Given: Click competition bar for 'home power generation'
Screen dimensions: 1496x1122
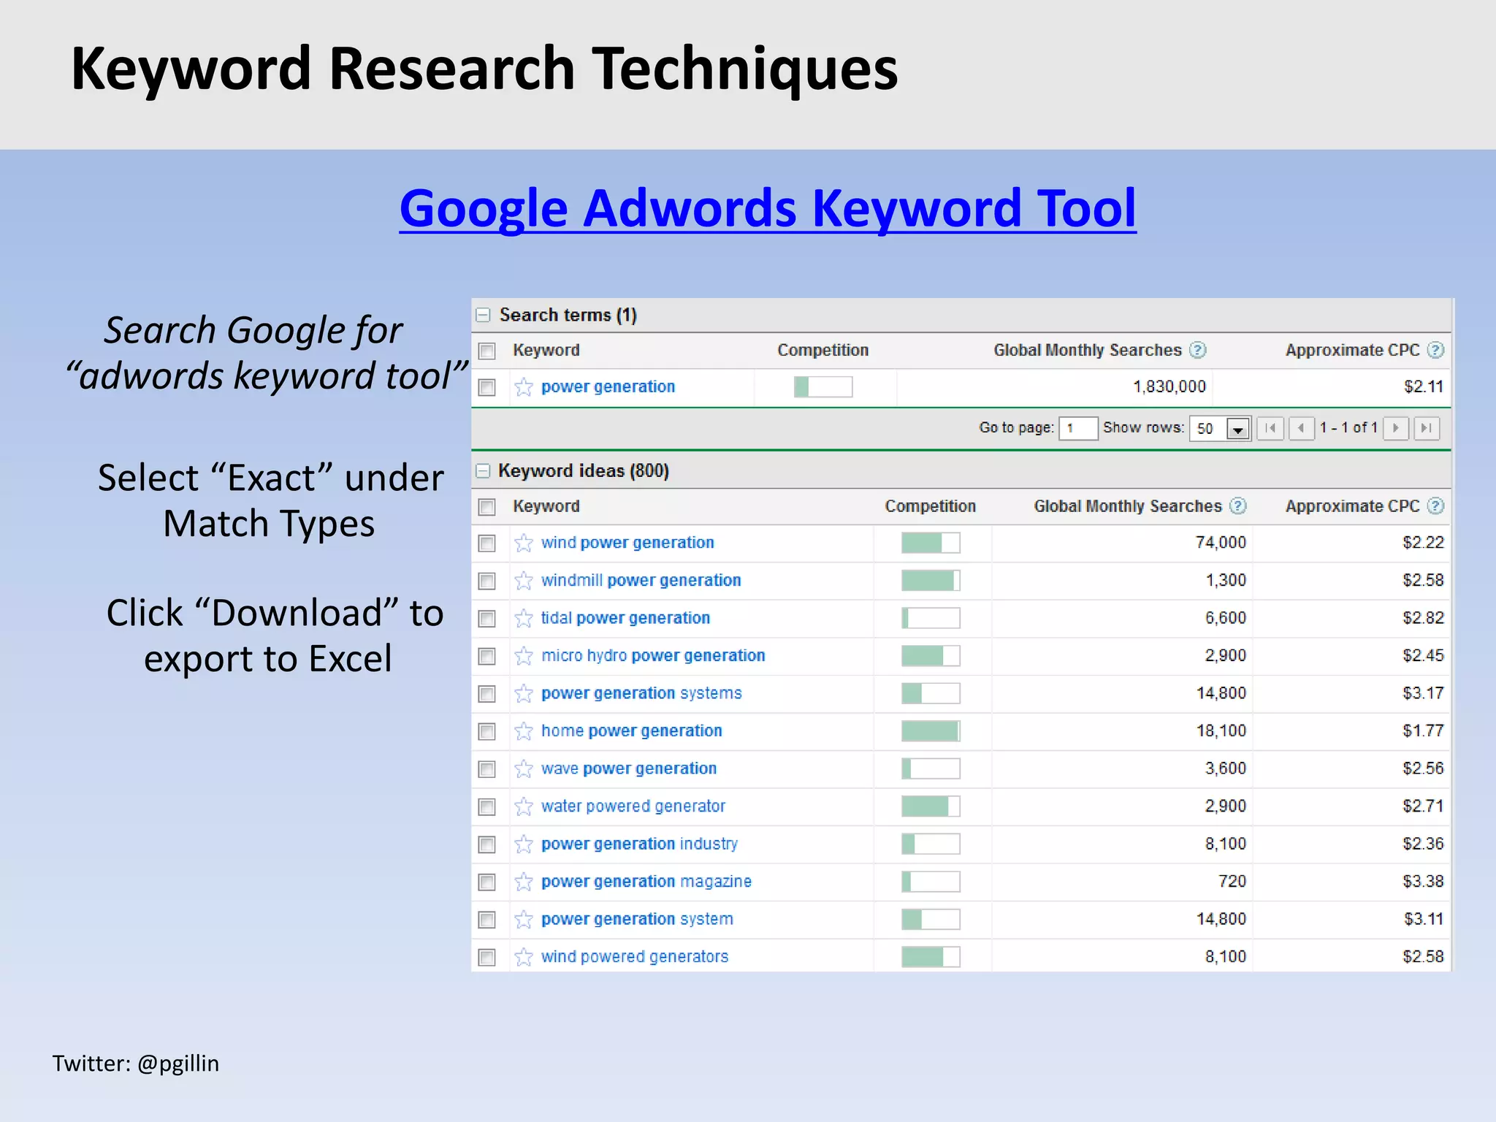Looking at the screenshot, I should click(931, 731).
